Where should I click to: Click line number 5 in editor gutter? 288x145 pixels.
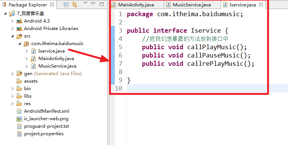120,47
